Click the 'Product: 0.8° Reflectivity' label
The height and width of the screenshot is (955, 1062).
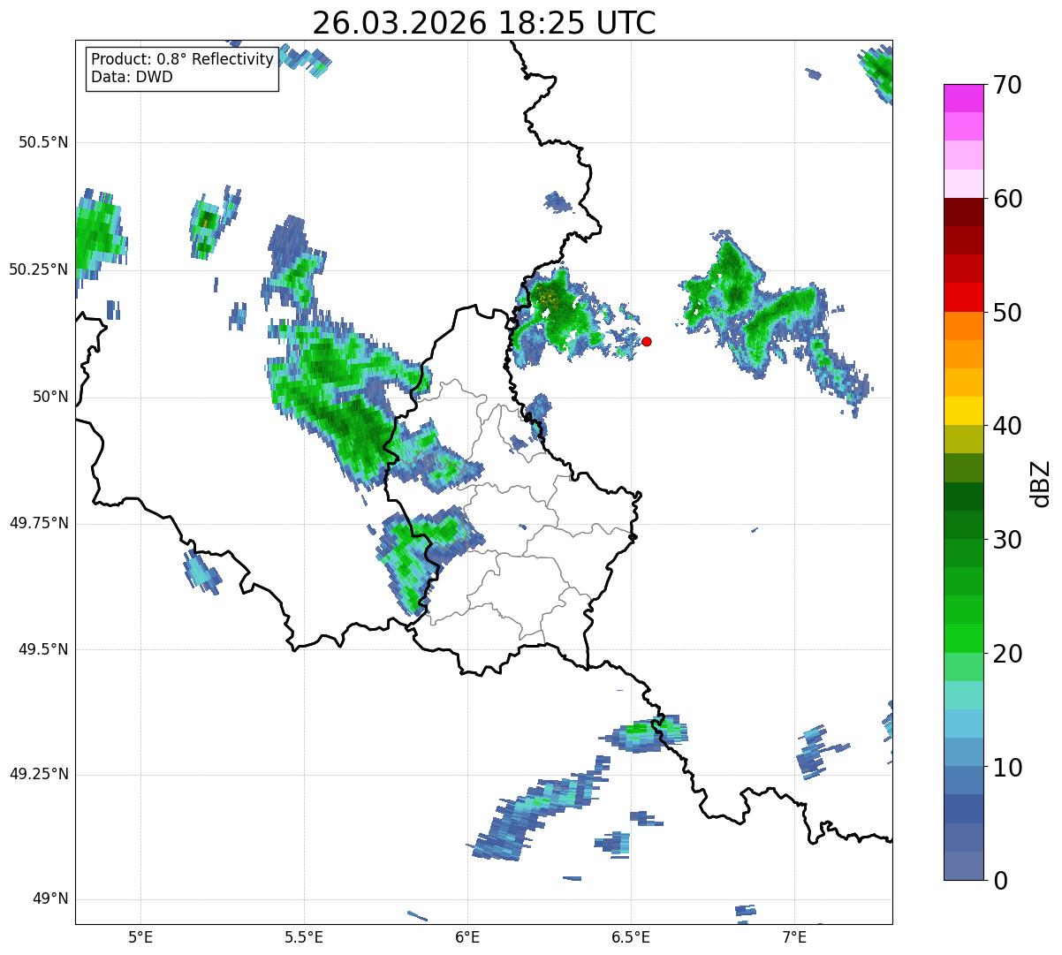pyautogui.click(x=183, y=59)
